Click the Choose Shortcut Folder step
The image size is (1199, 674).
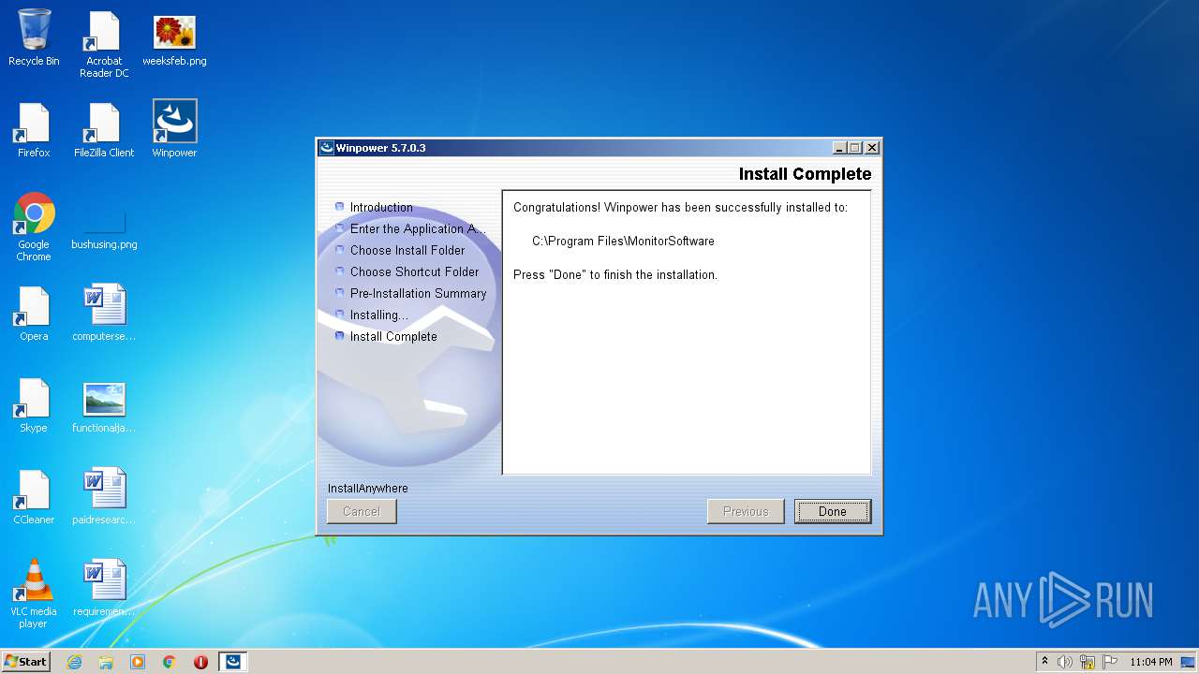click(x=414, y=272)
